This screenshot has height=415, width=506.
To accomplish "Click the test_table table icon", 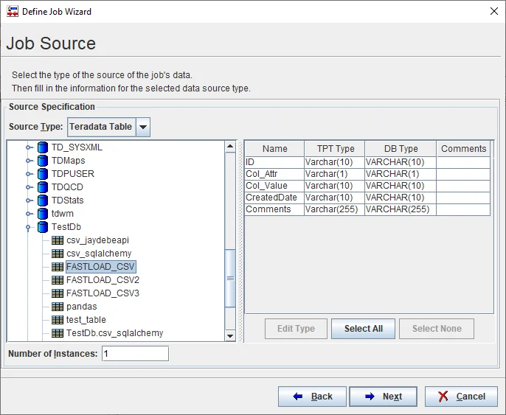I will point(58,320).
